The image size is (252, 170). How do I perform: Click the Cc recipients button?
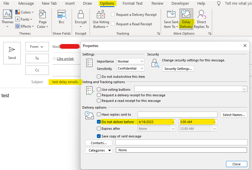coord(37,70)
